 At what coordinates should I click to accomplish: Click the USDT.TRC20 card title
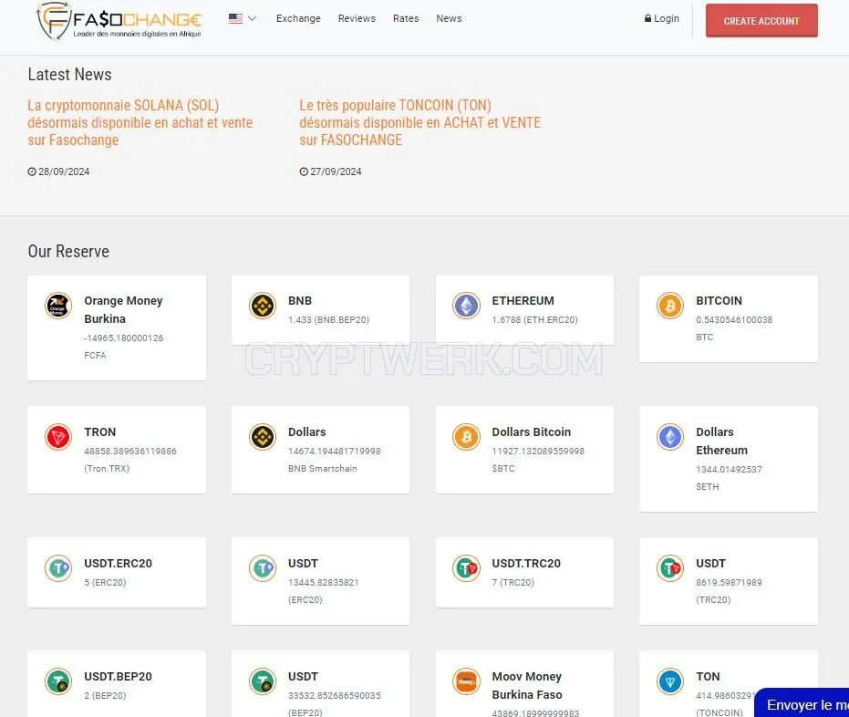[x=526, y=563]
